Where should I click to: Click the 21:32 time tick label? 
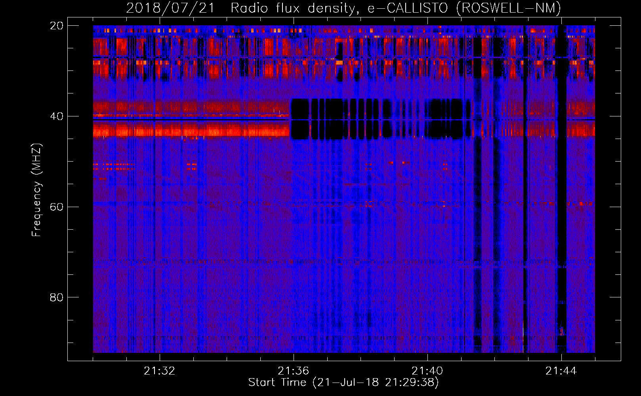[160, 371]
